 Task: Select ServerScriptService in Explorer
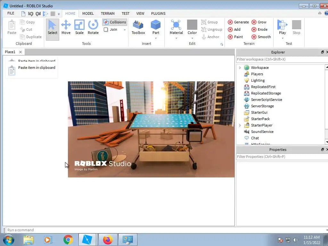click(x=266, y=100)
